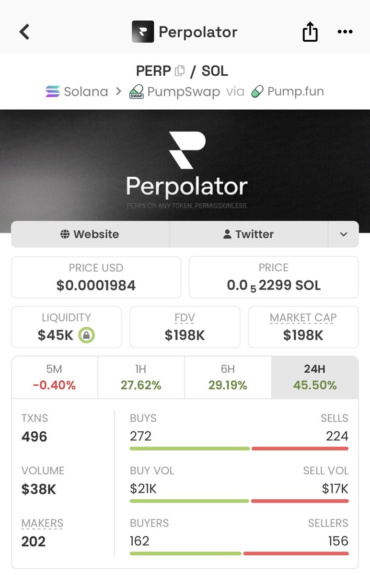This screenshot has width=370, height=575.
Task: Open the three-dot more options menu
Action: pos(345,32)
